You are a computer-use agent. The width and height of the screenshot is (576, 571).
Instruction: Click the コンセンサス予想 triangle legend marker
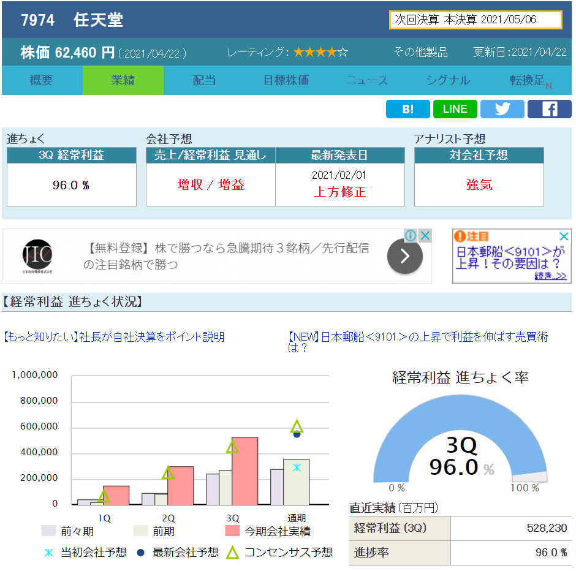point(232,552)
